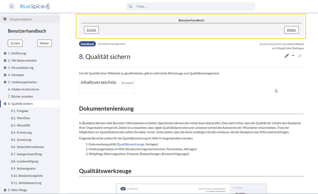
Task: Open the Hauptnavigation link
Action: (21, 19)
